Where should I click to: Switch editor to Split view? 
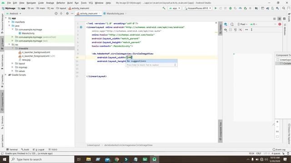[279, 19]
